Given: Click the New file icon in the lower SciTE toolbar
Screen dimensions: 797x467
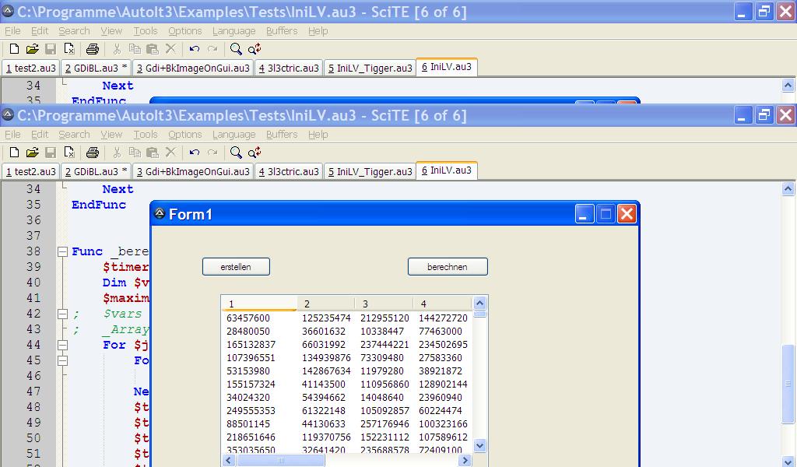Looking at the screenshot, I should 14,153.
